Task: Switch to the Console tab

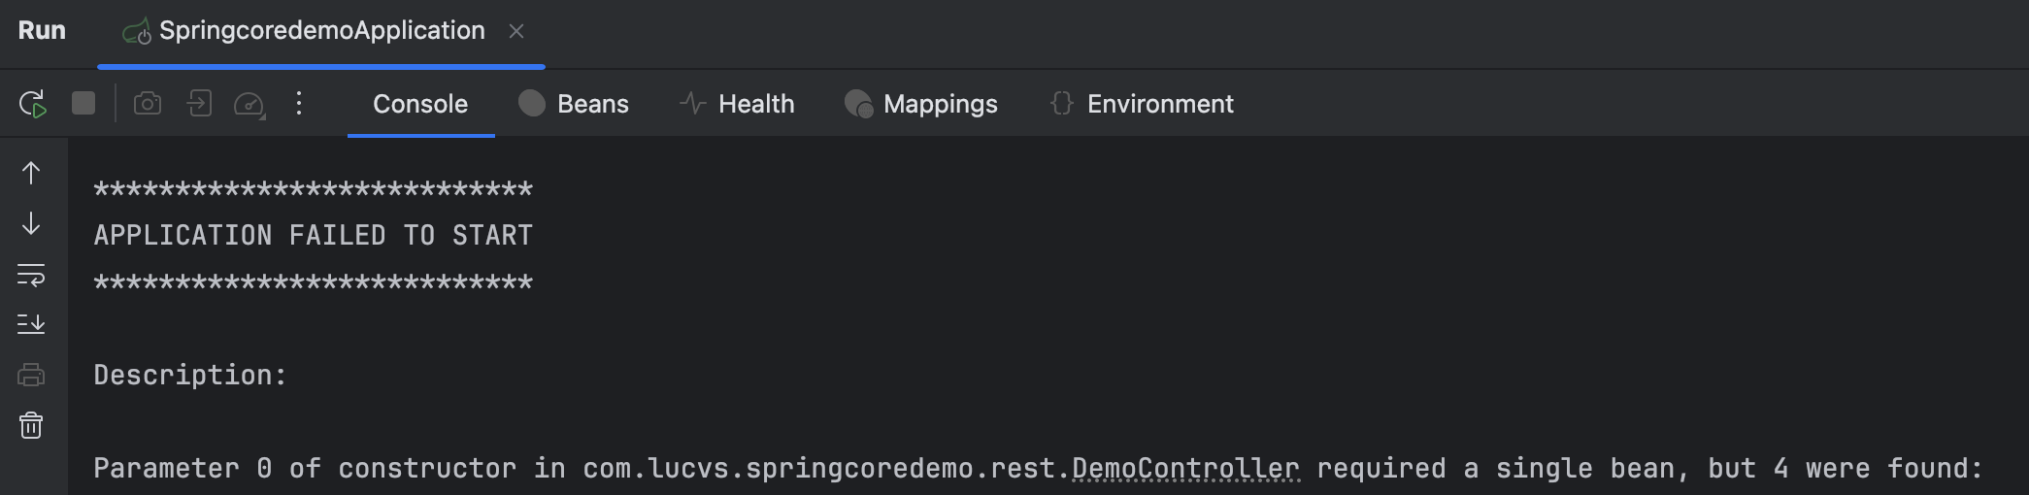Action: click(420, 104)
